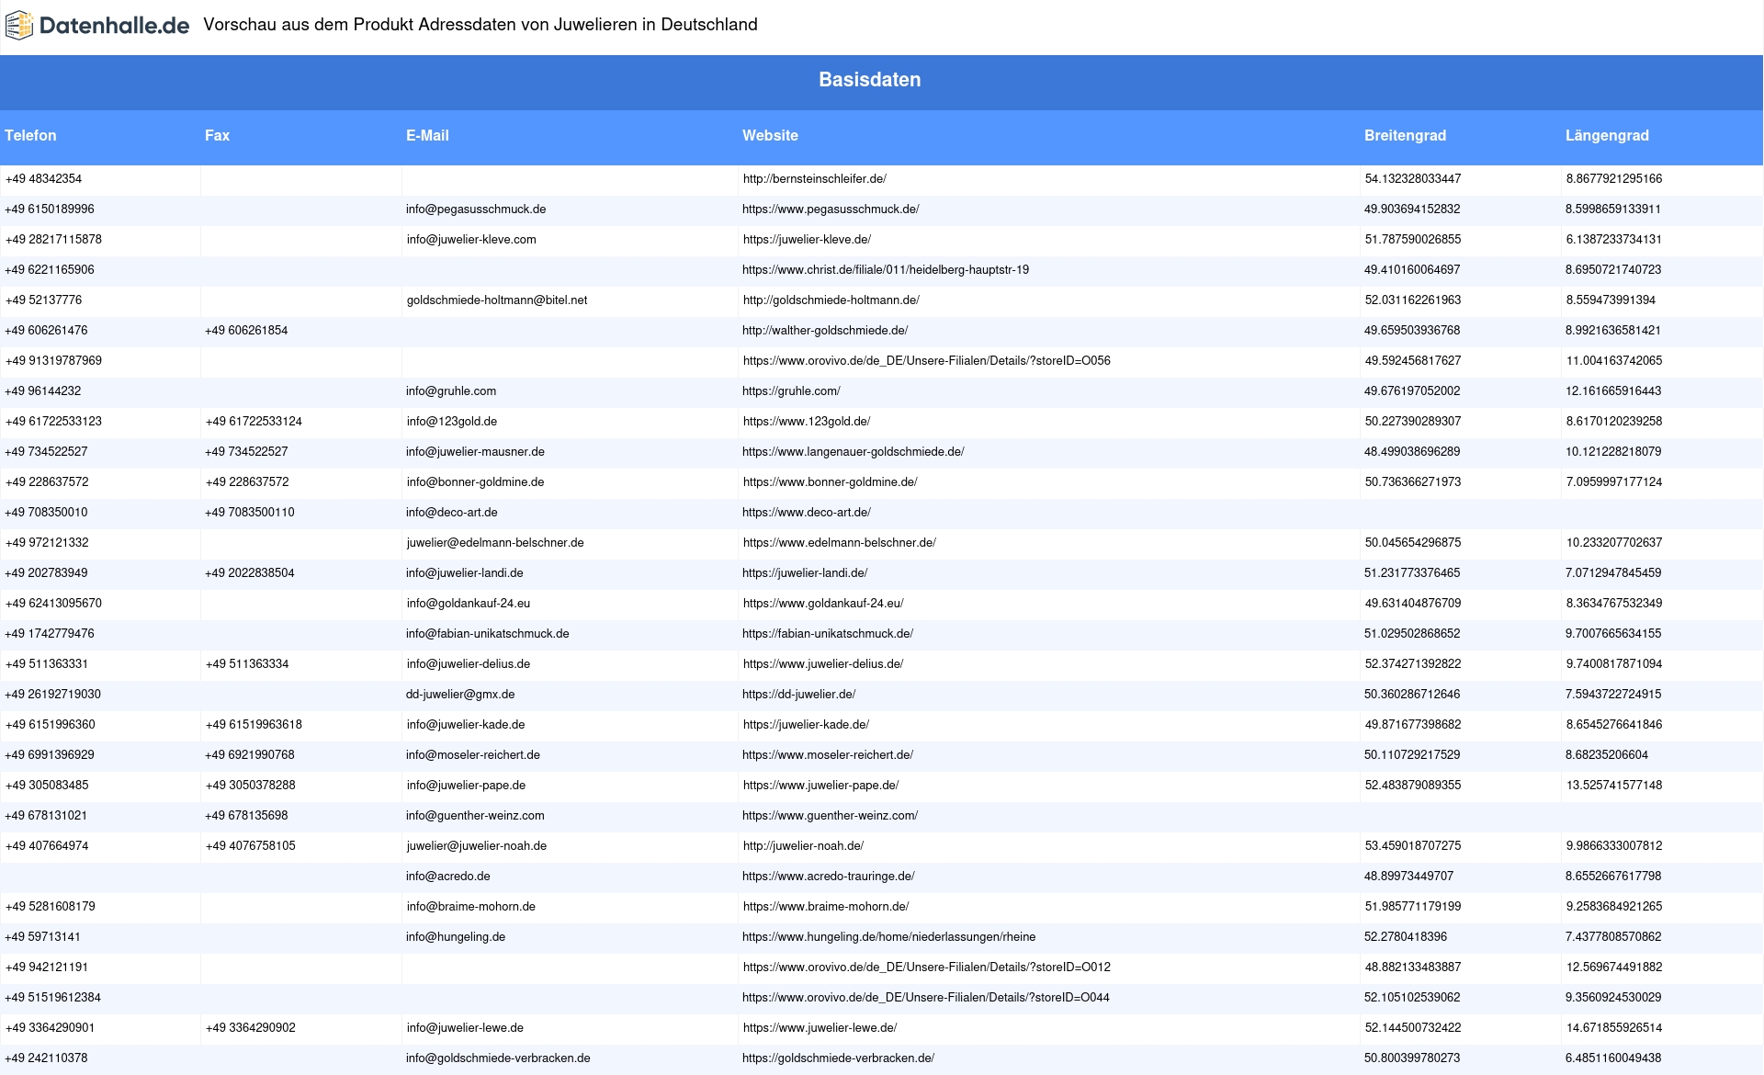The height and width of the screenshot is (1075, 1764).
Task: Select fax number +49 61722533124
Action: [254, 422]
